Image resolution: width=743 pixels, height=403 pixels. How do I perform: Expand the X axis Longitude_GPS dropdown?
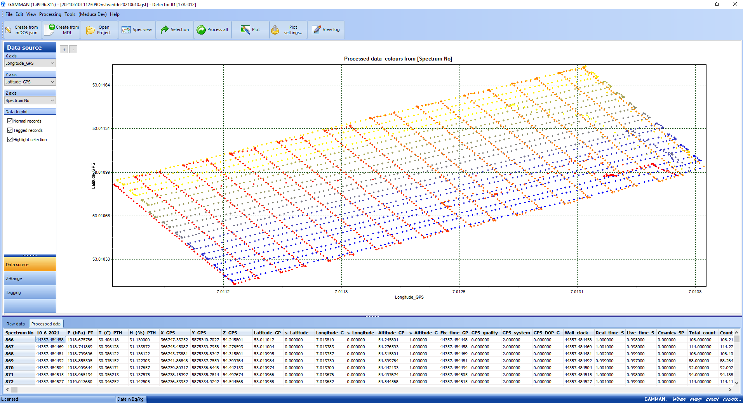pos(52,63)
